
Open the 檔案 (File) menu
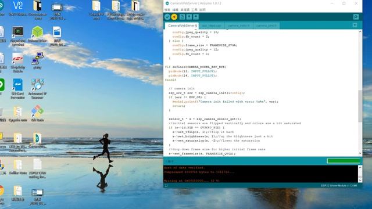167,10
